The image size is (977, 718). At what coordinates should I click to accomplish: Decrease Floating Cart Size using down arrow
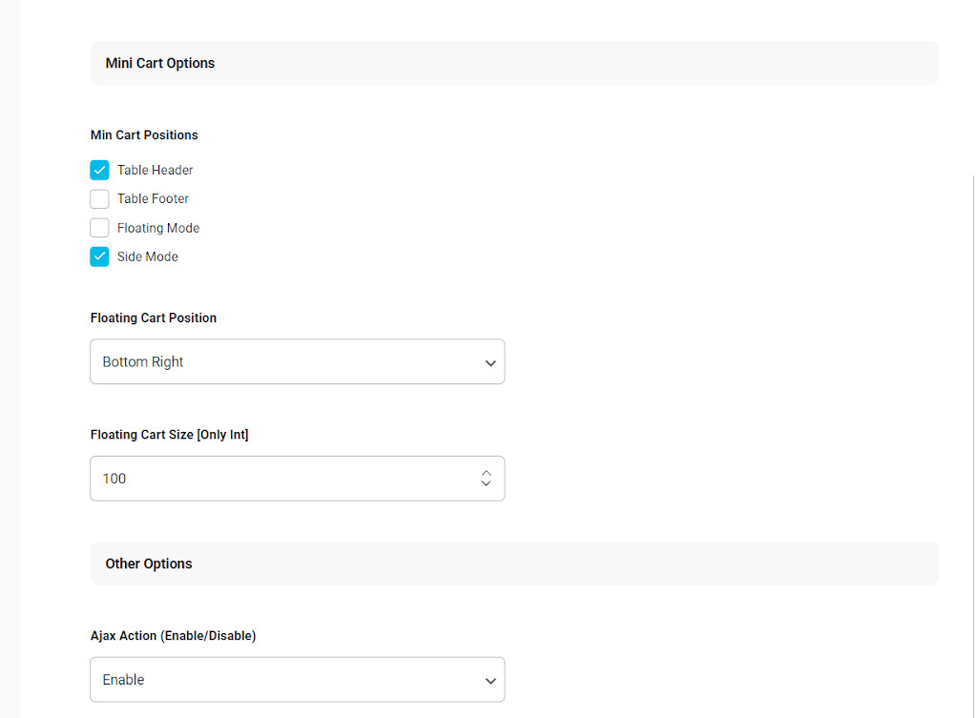pos(487,484)
